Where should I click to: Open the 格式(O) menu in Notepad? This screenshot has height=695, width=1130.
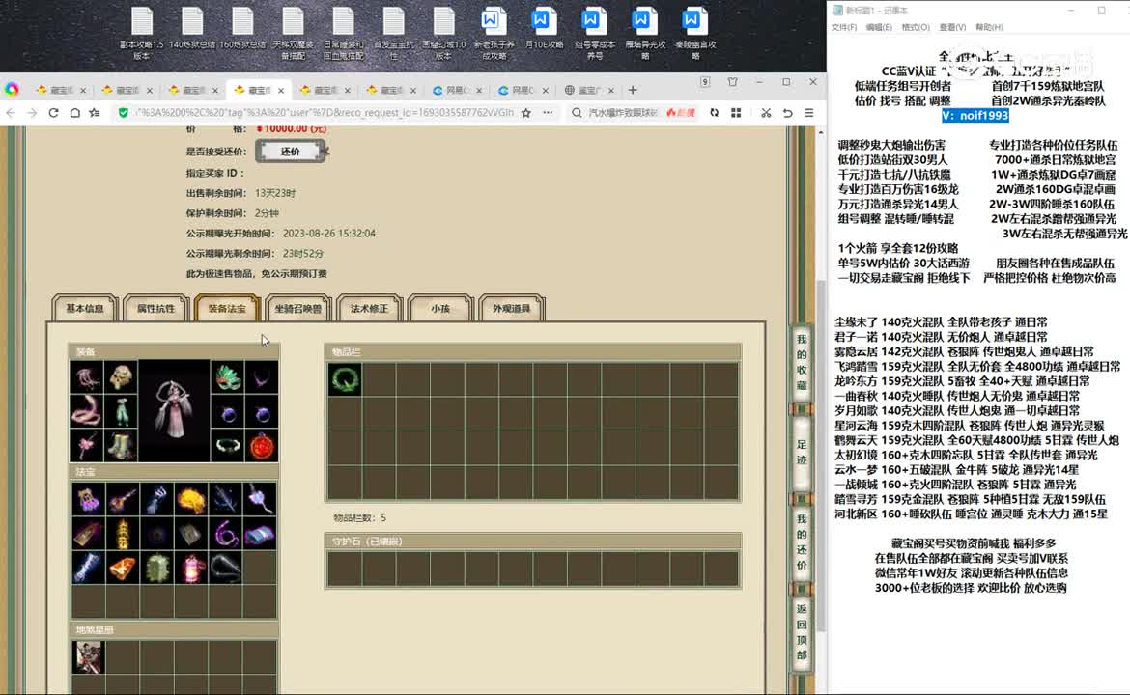(x=916, y=27)
